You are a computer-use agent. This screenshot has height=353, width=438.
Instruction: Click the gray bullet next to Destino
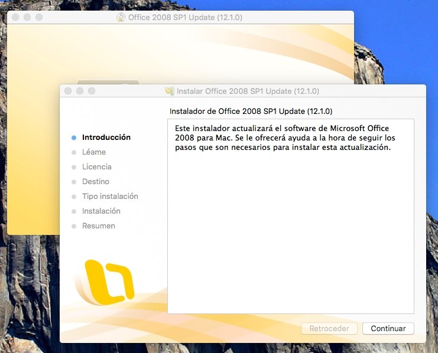[74, 182]
